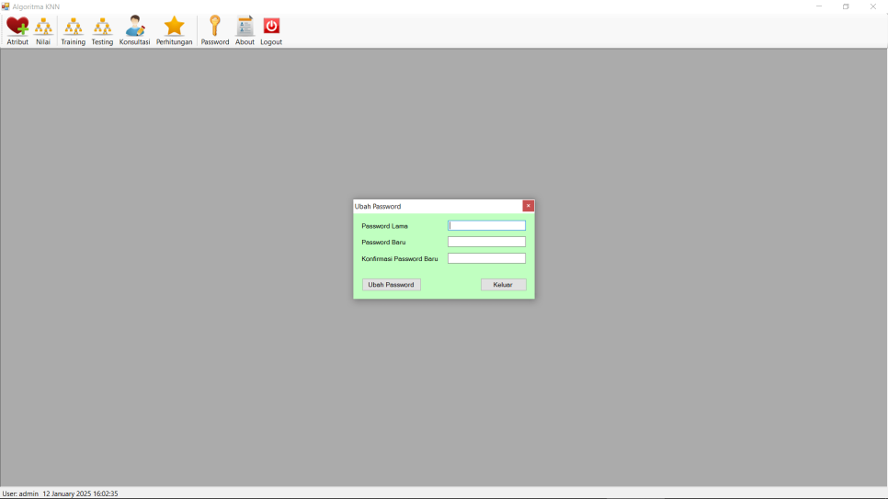Click the Password Baru text box

tap(486, 243)
